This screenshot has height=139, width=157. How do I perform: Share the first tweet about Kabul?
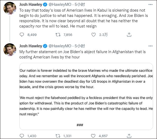point(129,35)
